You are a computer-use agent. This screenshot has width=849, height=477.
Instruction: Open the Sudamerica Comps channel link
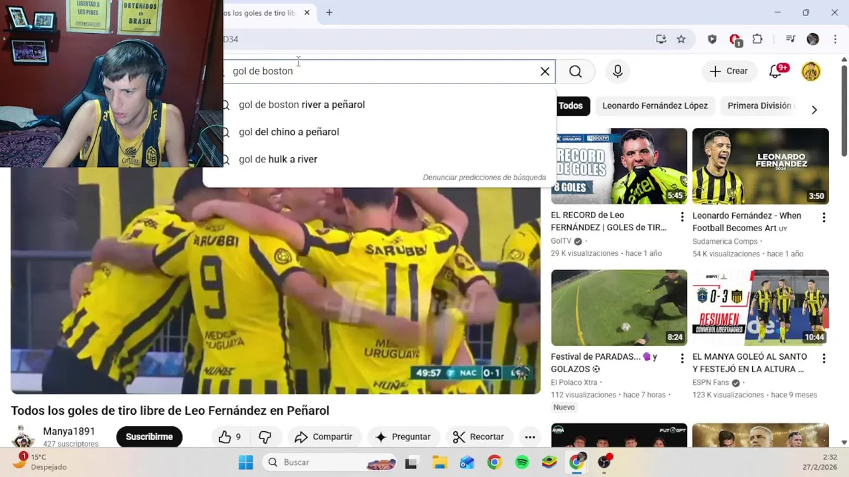pyautogui.click(x=725, y=241)
